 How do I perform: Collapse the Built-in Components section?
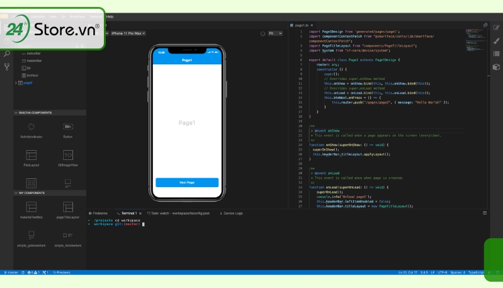pos(16,113)
